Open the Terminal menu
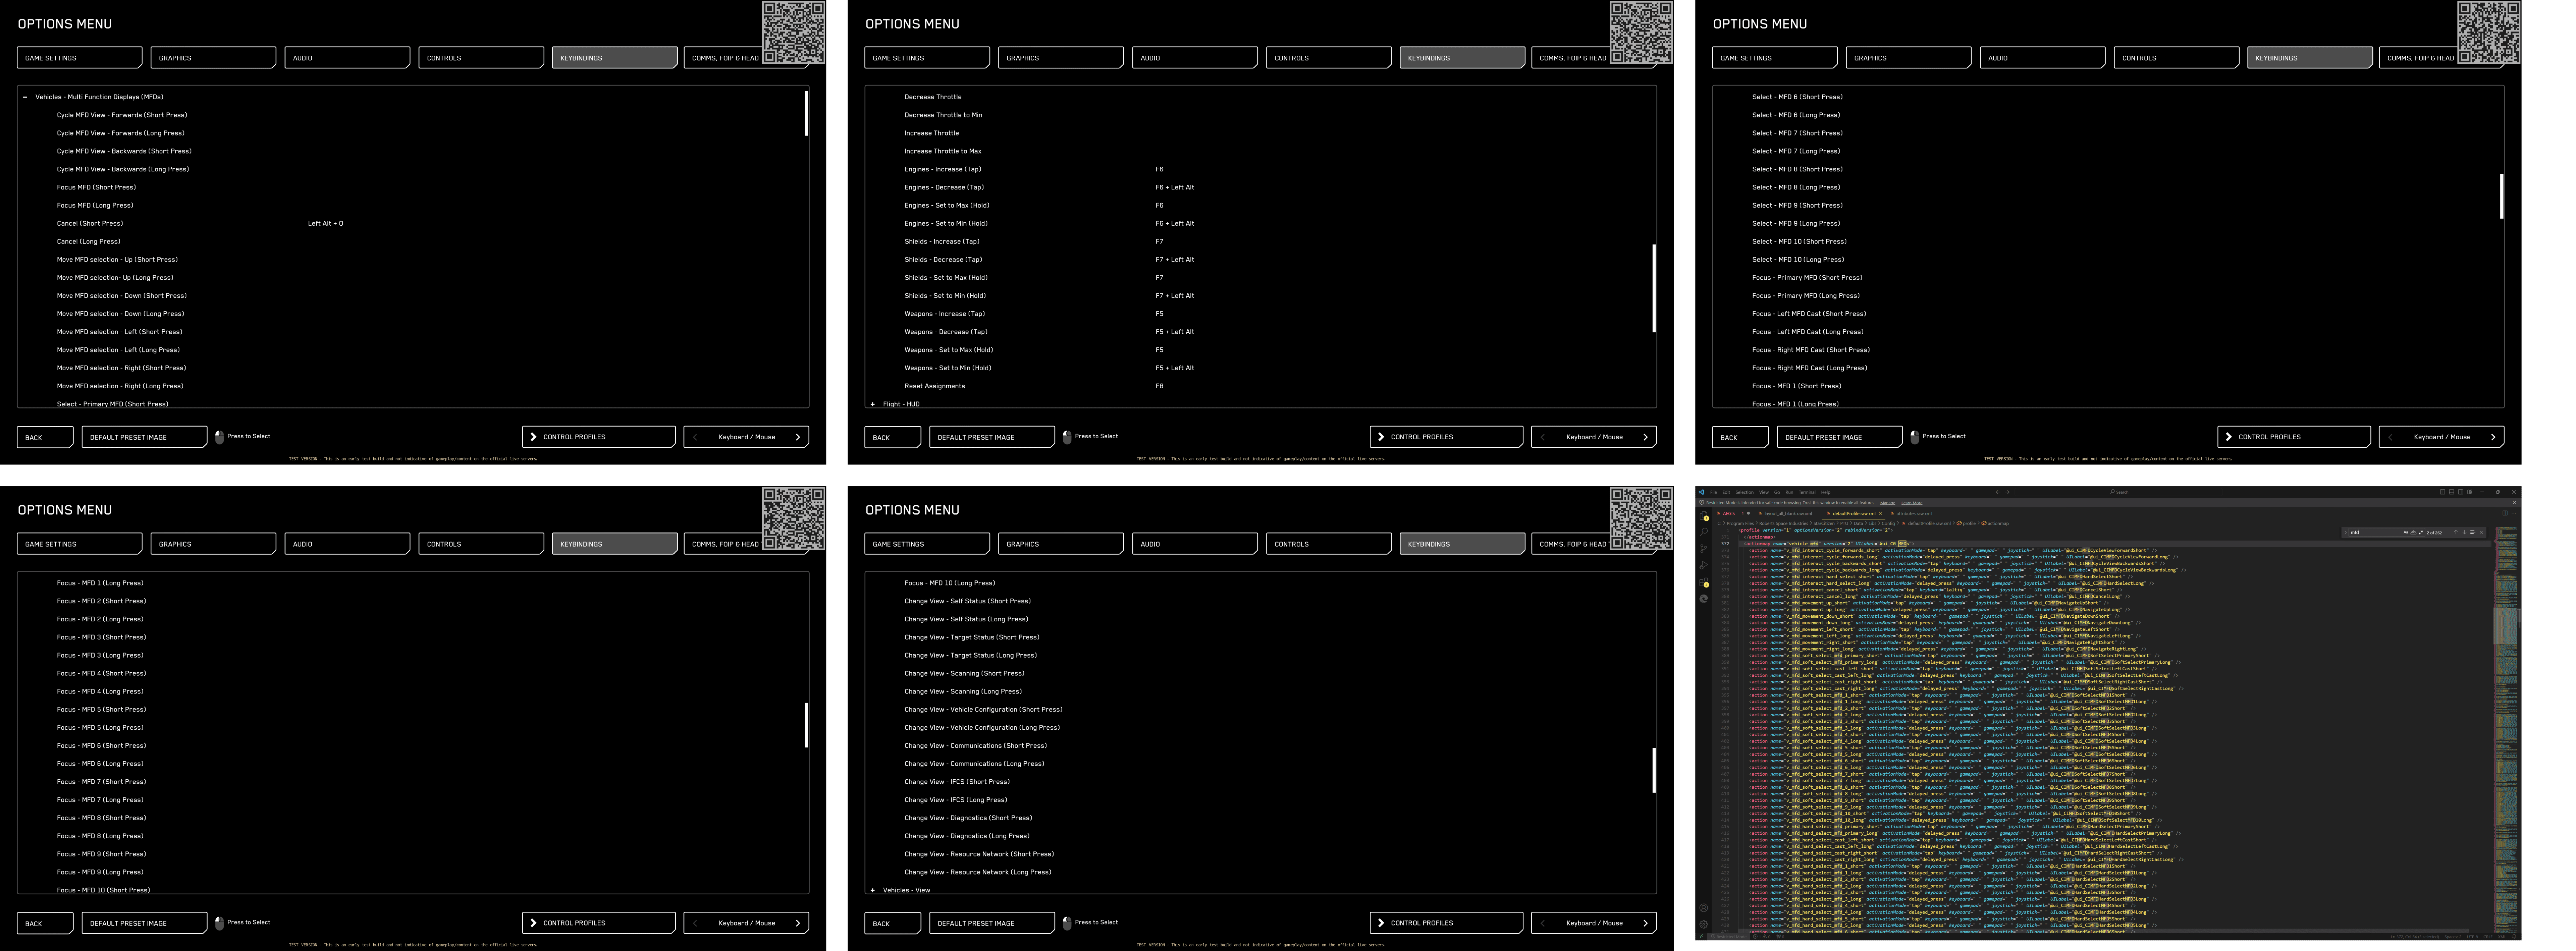 [1807, 492]
